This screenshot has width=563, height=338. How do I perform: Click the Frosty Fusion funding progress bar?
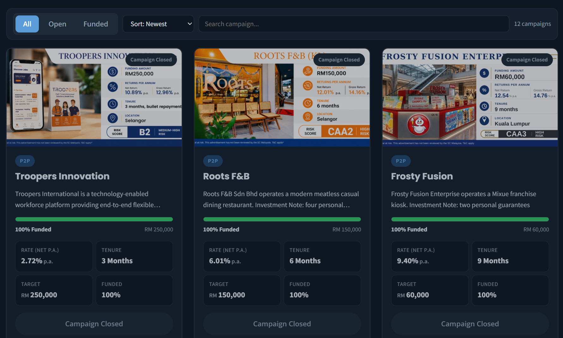(470, 219)
